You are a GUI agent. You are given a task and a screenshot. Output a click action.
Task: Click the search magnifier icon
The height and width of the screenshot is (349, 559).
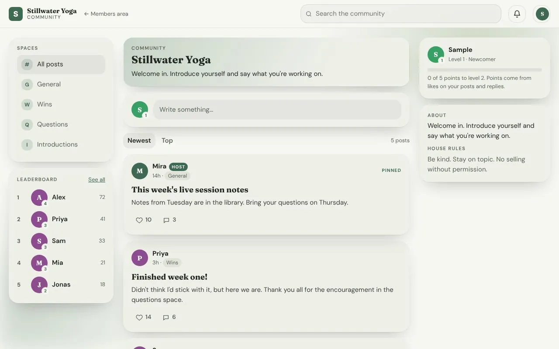click(x=309, y=14)
